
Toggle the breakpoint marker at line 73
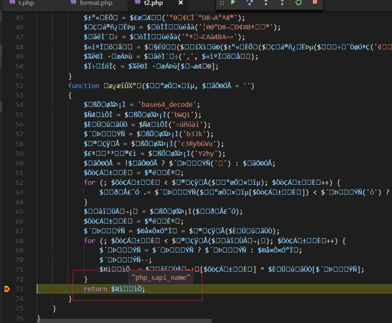point(7,289)
